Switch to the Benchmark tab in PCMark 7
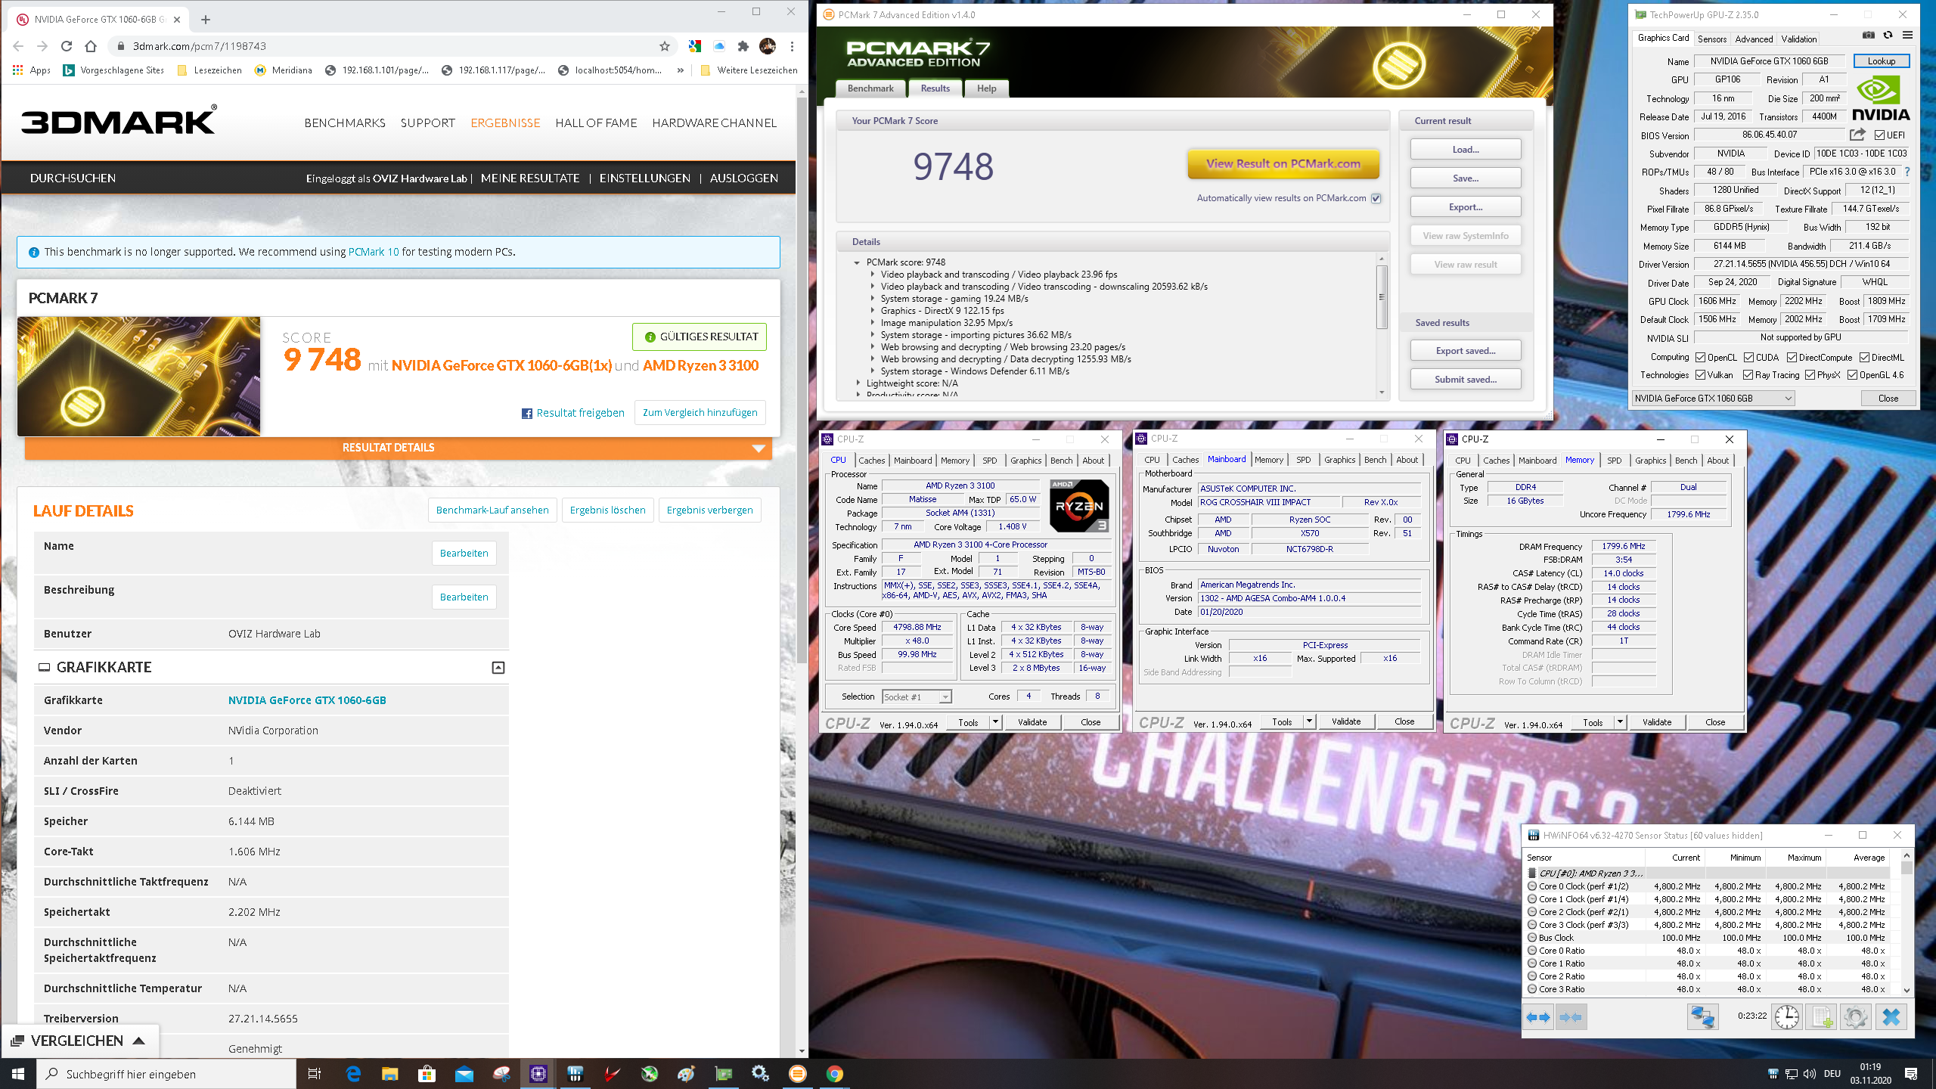1936x1089 pixels. [870, 88]
